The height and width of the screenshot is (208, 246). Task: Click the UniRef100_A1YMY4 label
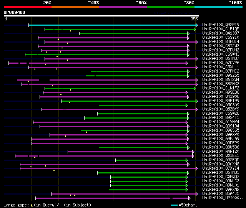point(221,122)
